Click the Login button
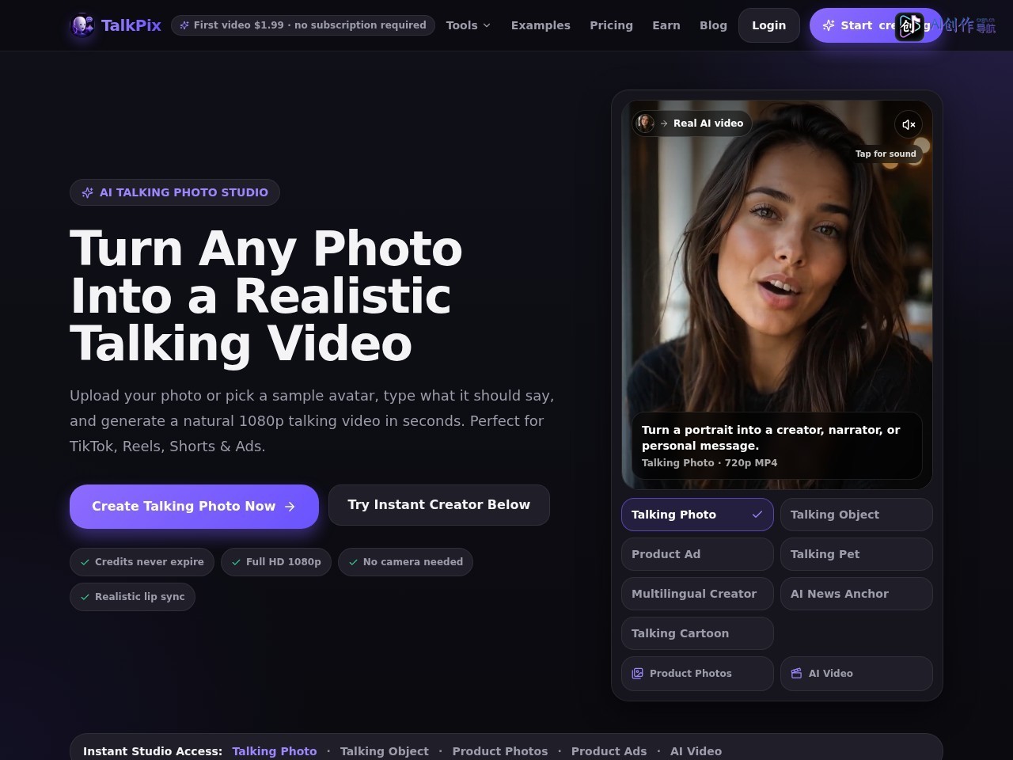The width and height of the screenshot is (1013, 760). click(x=769, y=25)
